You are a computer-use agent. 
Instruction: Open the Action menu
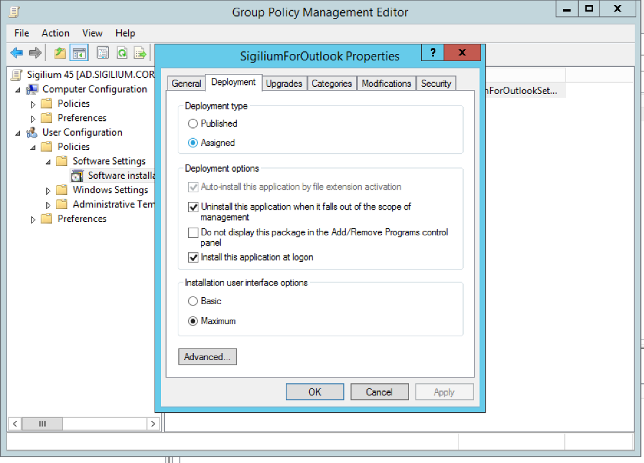pos(55,33)
